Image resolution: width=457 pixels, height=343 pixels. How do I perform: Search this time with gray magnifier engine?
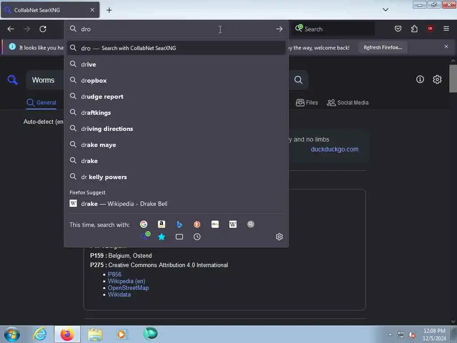point(251,224)
